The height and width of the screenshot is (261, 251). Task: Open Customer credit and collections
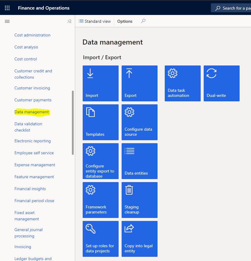click(x=33, y=74)
